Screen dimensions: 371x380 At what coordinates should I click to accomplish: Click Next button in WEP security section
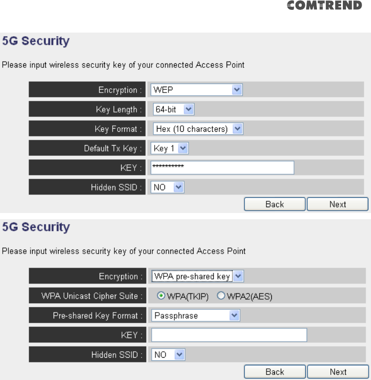(x=337, y=204)
